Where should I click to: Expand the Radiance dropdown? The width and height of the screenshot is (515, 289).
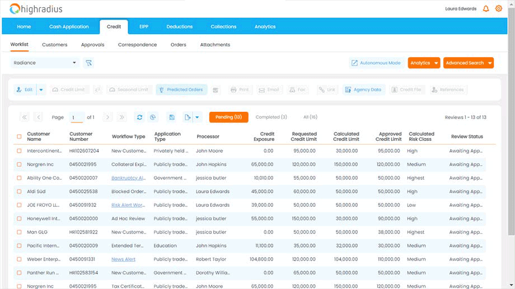point(74,63)
